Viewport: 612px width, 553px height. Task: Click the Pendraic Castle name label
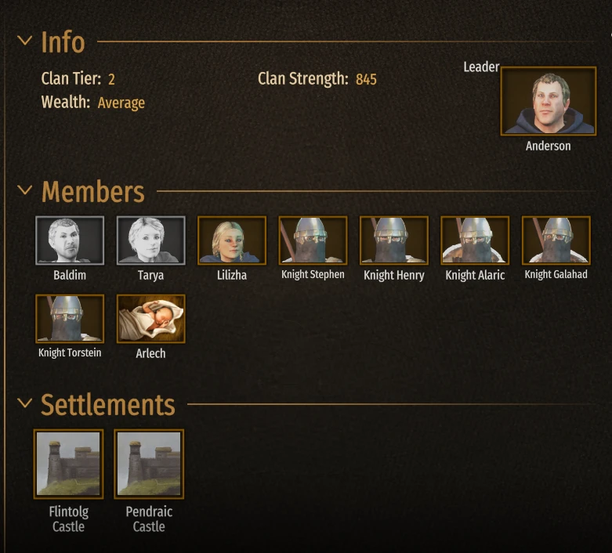[149, 519]
